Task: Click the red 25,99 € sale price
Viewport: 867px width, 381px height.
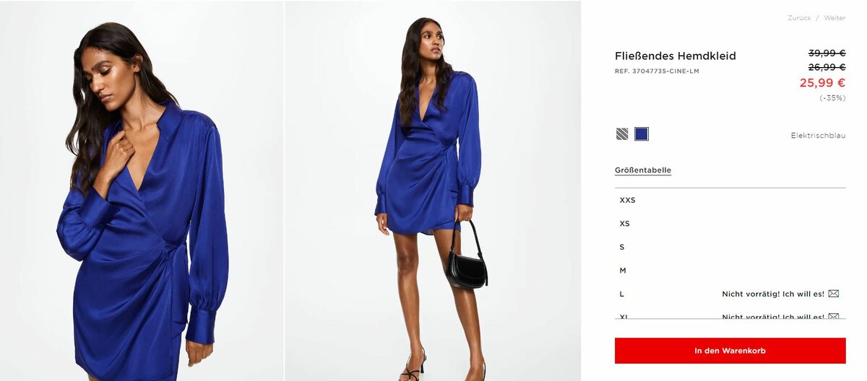Action: click(x=822, y=83)
